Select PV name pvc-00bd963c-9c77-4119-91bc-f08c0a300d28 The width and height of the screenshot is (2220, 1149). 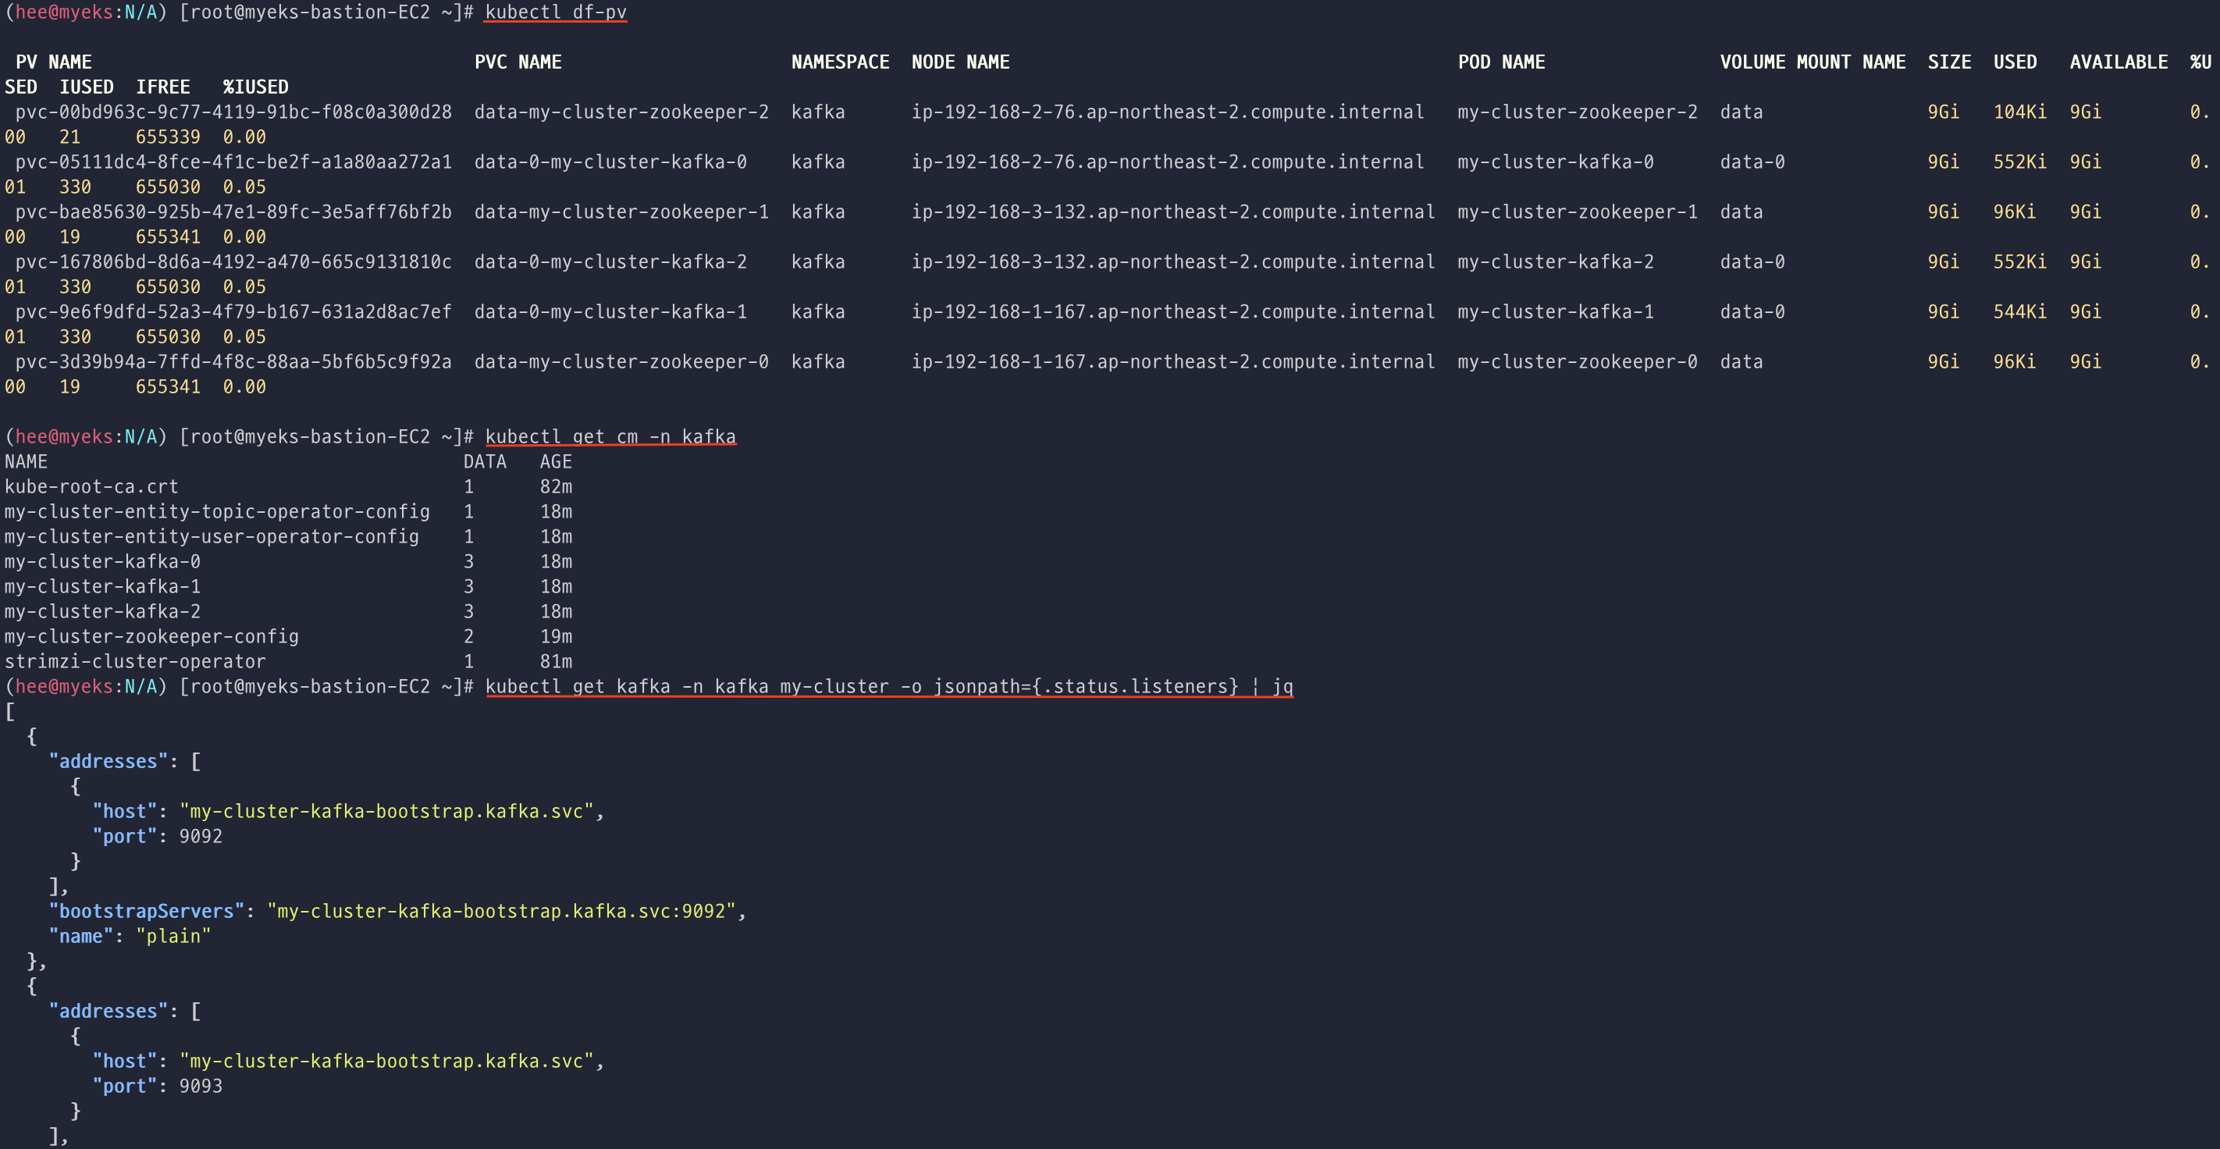233,112
